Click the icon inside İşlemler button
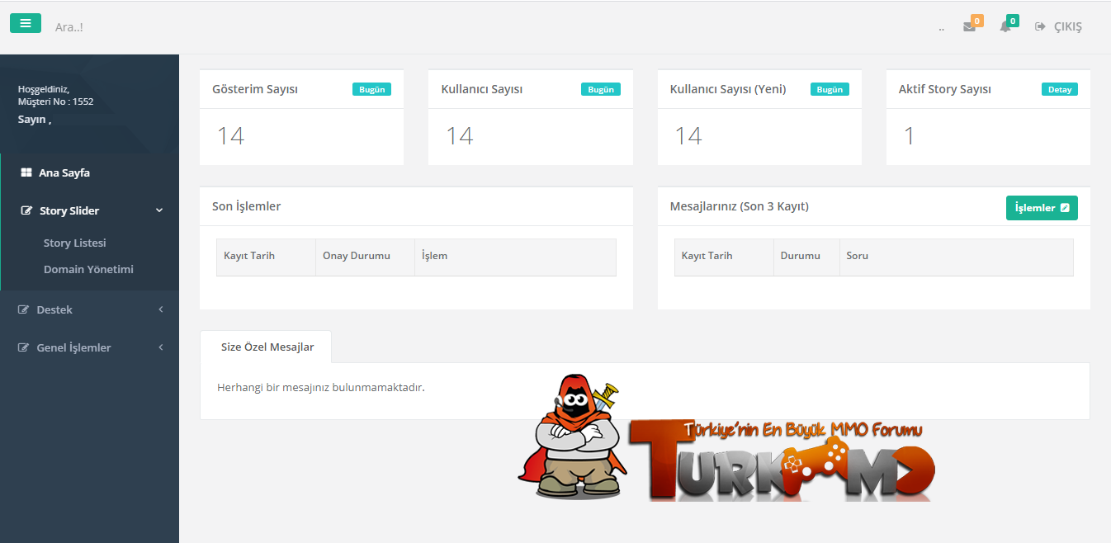This screenshot has width=1111, height=543. coord(1065,208)
